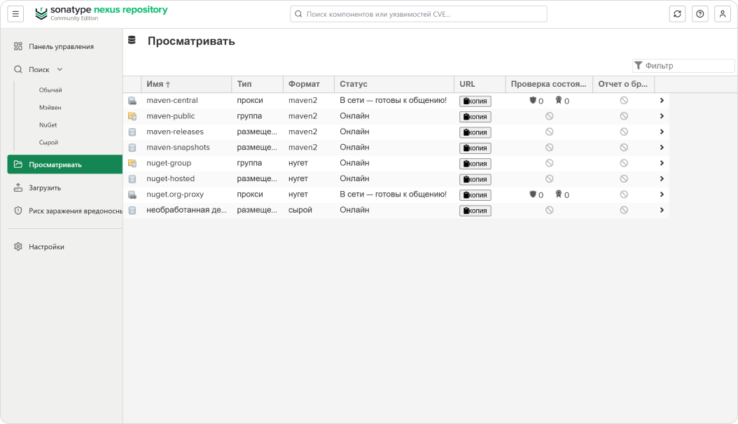Collapse the Поиск submenu chevron
The width and height of the screenshot is (738, 424).
(x=60, y=69)
